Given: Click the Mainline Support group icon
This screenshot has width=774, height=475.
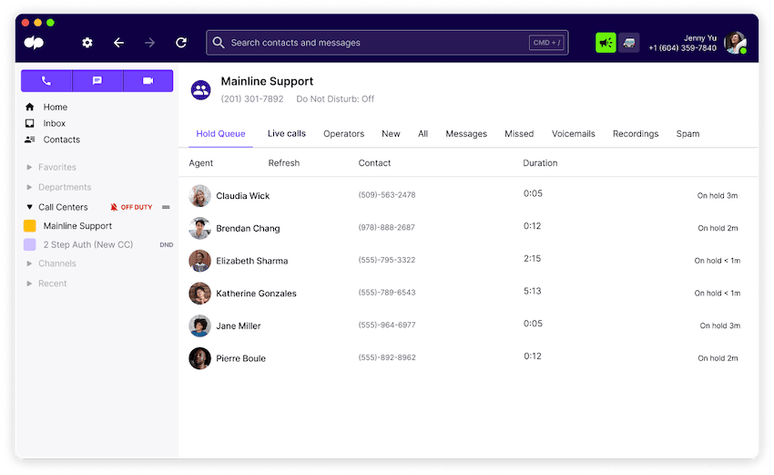Looking at the screenshot, I should tap(201, 90).
